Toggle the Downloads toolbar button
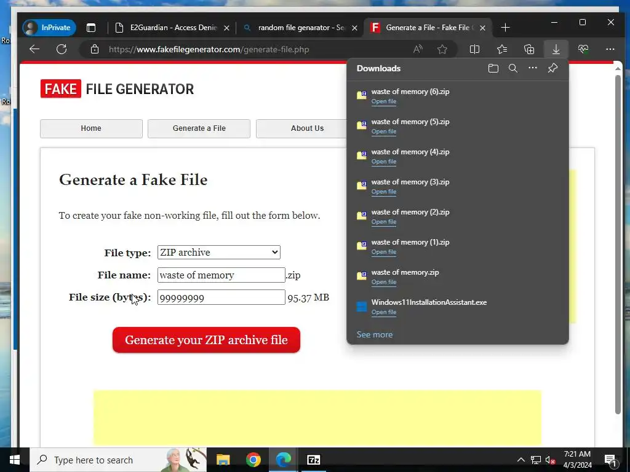The height and width of the screenshot is (472, 630). click(x=556, y=49)
